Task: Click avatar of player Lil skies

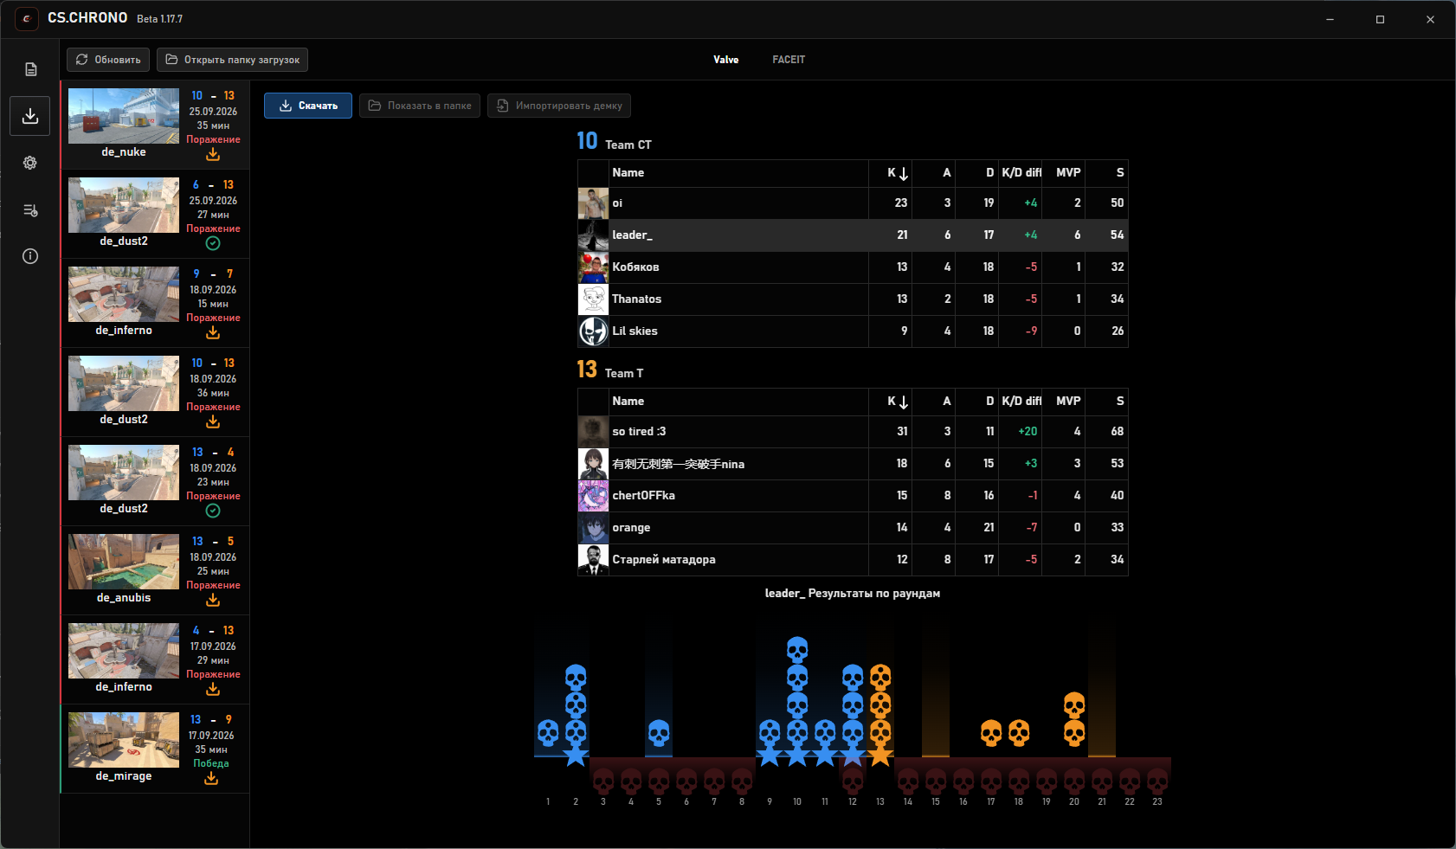Action: click(x=593, y=331)
